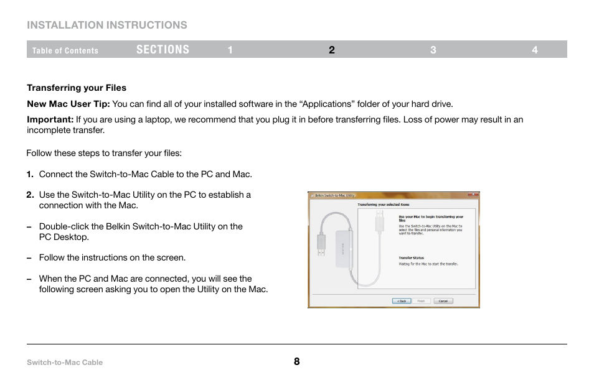Close the Belkin Switch-to-Mac Utility window
The image size is (594, 378).
pyautogui.click(x=473, y=195)
